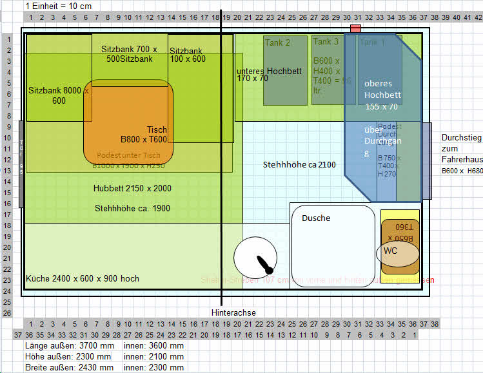Viewport: 483px width, 373px height.
Task: Click the small red rectangle on the top wall
Action: click(355, 29)
